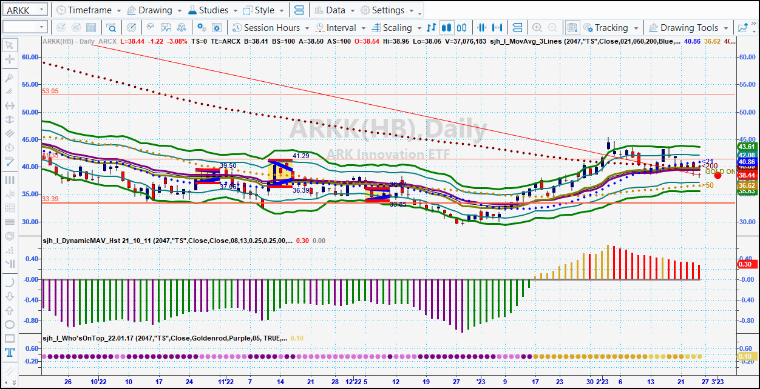Viewport: 760px width, 389px height.
Task: Click the single line chart analysis icon
Action: tap(151, 27)
